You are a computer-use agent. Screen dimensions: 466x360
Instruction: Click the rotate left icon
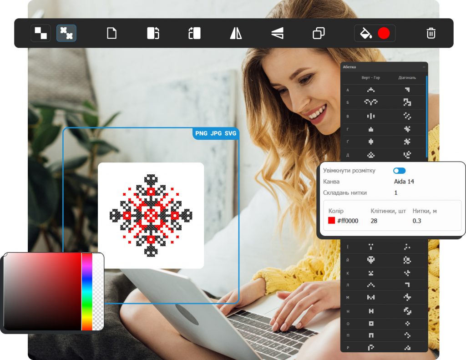click(194, 33)
